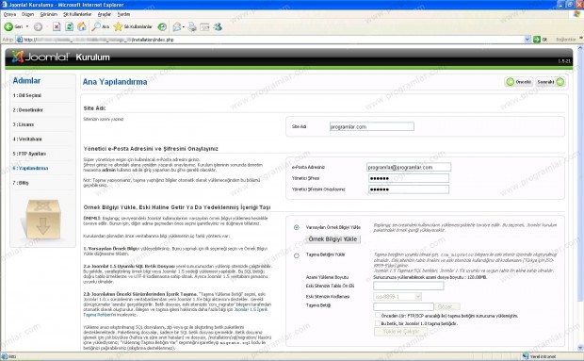Check the FTP/SCP pre-uploaded script checkbox
The width and height of the screenshot is (584, 361).
pyautogui.click(x=378, y=316)
